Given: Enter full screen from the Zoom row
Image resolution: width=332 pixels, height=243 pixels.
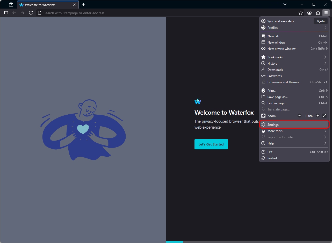Looking at the screenshot, I should [324, 116].
